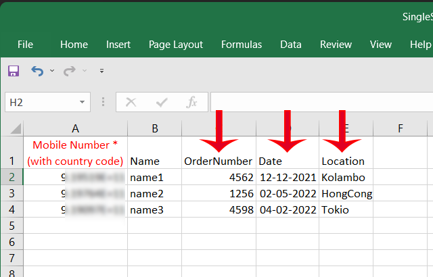The width and height of the screenshot is (433, 277).
Task: Click the Insert Function fx icon
Action: tap(192, 102)
